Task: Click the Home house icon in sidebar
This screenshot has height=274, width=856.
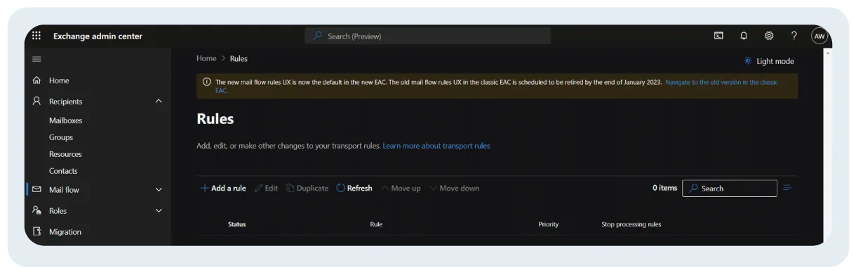Action: (x=37, y=81)
